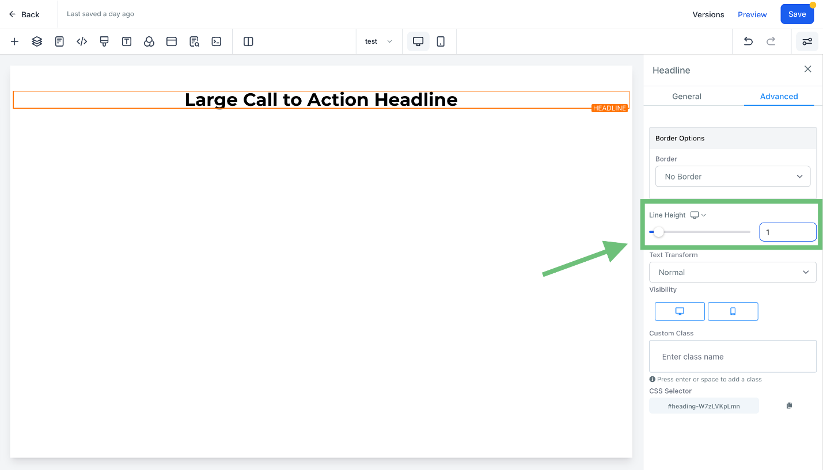
Task: Select the Large Call to Action Headline
Action: click(x=321, y=100)
